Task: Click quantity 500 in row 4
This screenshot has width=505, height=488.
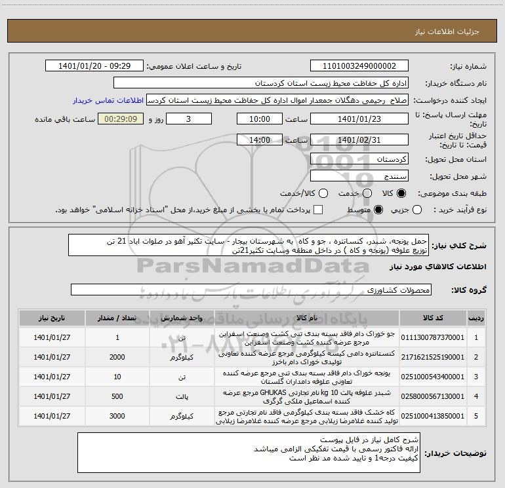Action: pos(117,396)
